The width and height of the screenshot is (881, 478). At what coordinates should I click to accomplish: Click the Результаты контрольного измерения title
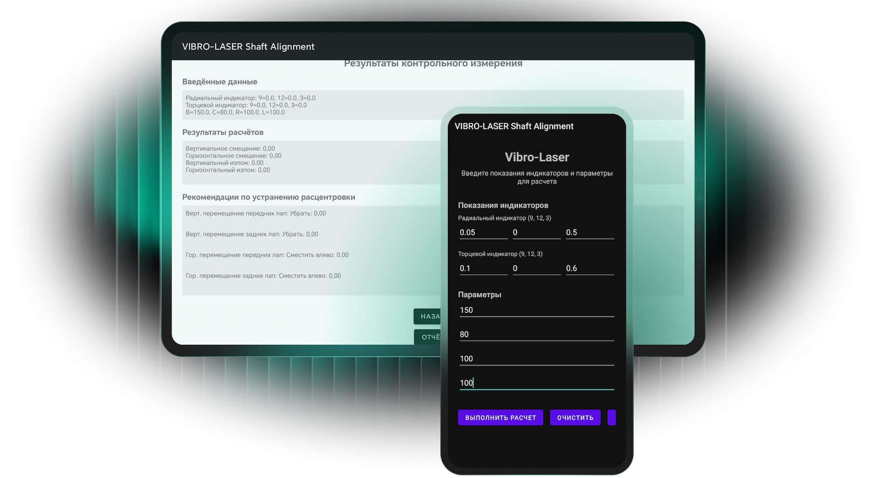click(433, 64)
